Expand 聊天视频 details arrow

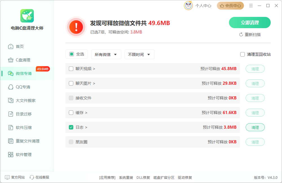coord(94,69)
